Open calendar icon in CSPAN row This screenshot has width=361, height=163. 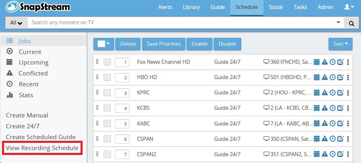(x=317, y=139)
